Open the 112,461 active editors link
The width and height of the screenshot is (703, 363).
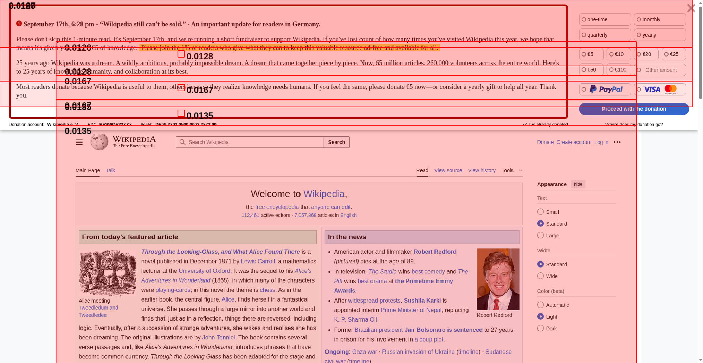250,215
